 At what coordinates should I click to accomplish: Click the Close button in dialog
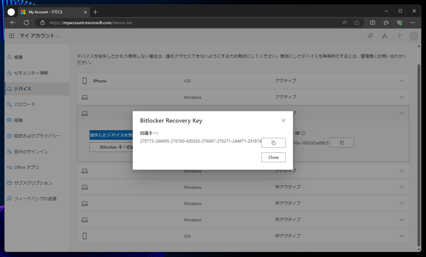coord(274,157)
